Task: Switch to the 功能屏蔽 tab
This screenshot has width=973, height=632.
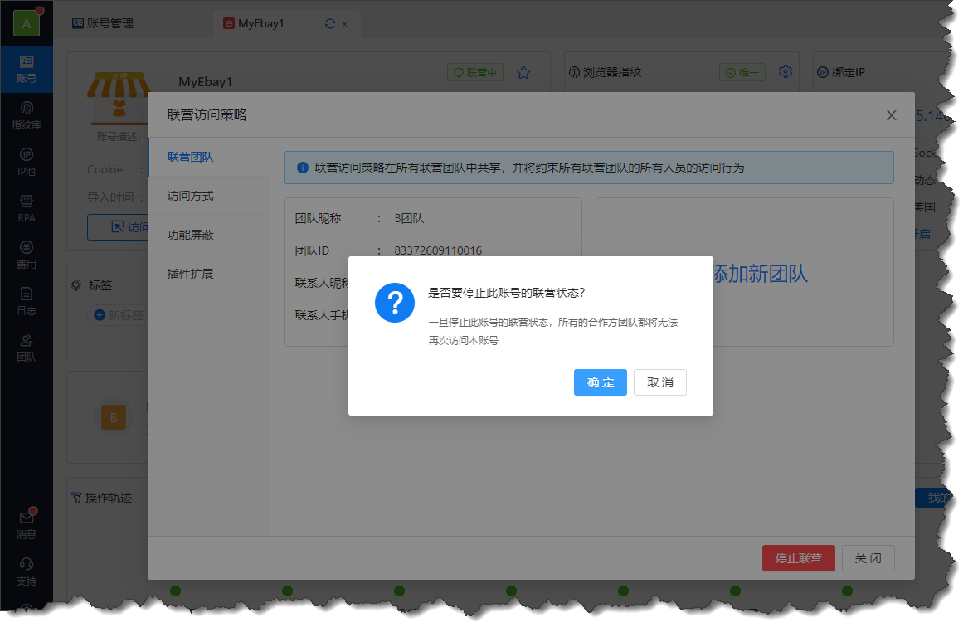Action: click(191, 235)
